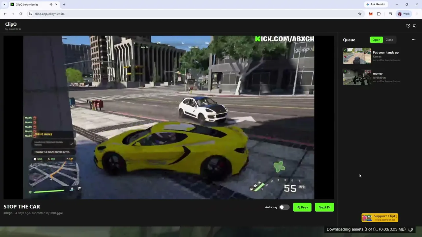Open the Work profile menu

pos(404,14)
